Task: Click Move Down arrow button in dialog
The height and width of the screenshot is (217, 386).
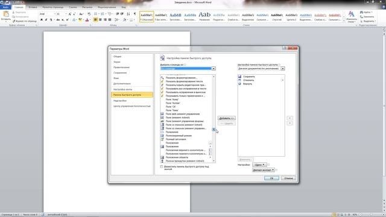Action: pos(289,123)
